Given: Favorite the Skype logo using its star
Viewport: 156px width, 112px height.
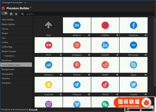Looking at the screenshot, I should point(146,75).
